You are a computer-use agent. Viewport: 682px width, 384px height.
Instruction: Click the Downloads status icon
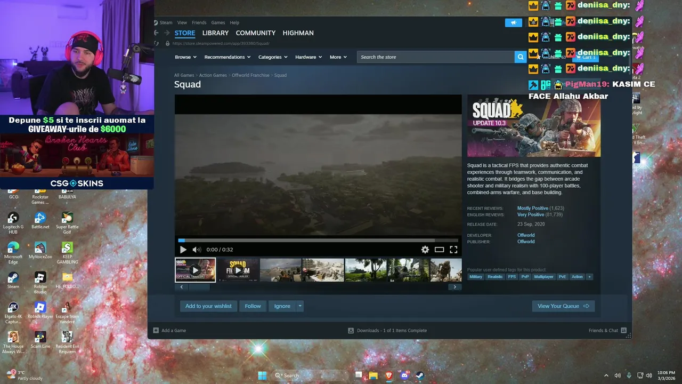pos(351,330)
